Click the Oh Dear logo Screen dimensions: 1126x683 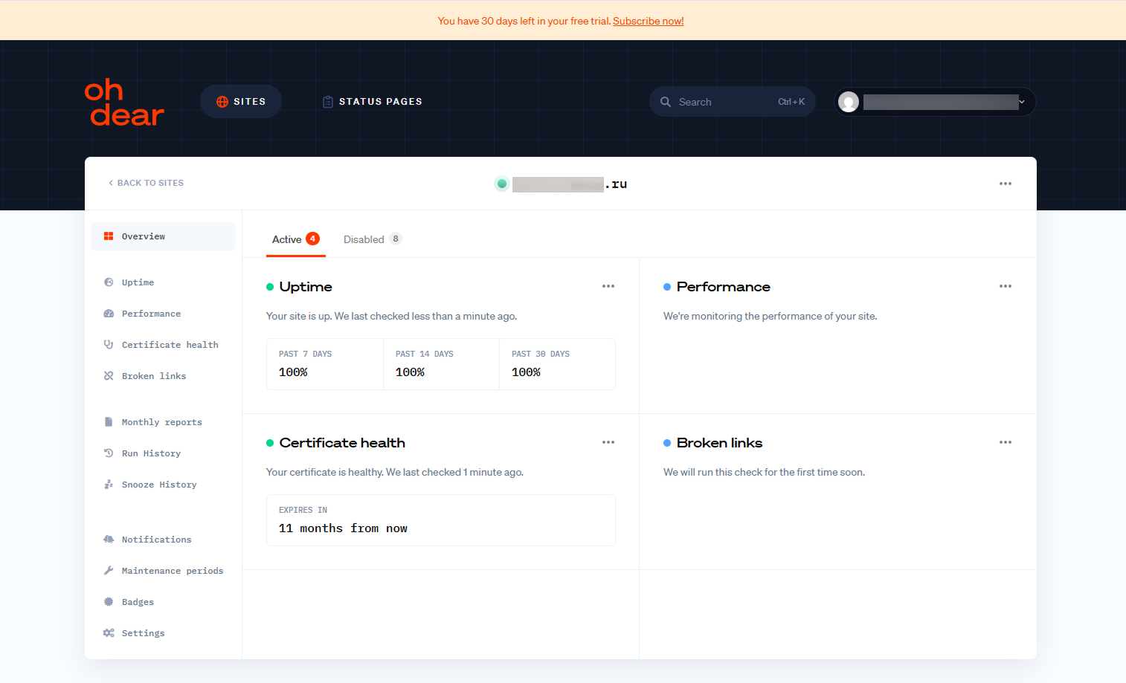coord(123,102)
